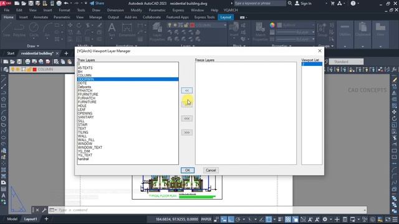Click the Open file icon in the quick access toolbar
Viewport: 399px width, 224px height.
[x=24, y=3]
